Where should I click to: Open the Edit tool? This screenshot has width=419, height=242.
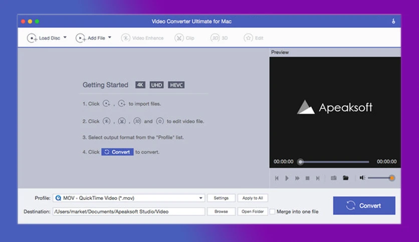[253, 38]
